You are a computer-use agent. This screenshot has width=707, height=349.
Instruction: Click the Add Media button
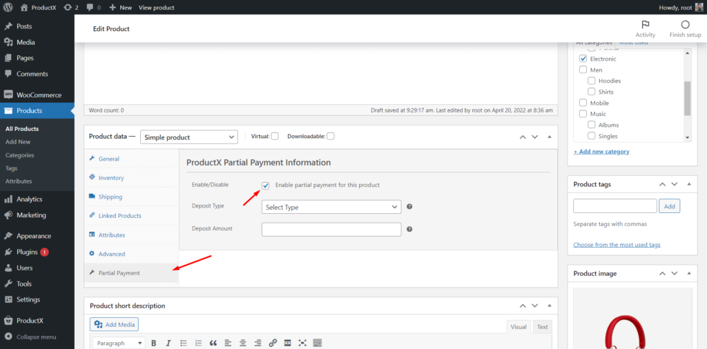(115, 324)
